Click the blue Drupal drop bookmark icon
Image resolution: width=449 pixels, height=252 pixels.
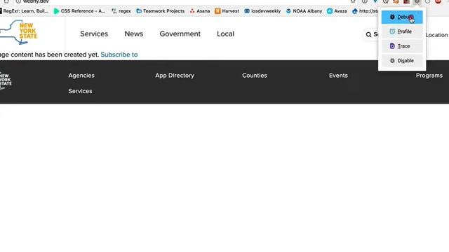point(355,11)
